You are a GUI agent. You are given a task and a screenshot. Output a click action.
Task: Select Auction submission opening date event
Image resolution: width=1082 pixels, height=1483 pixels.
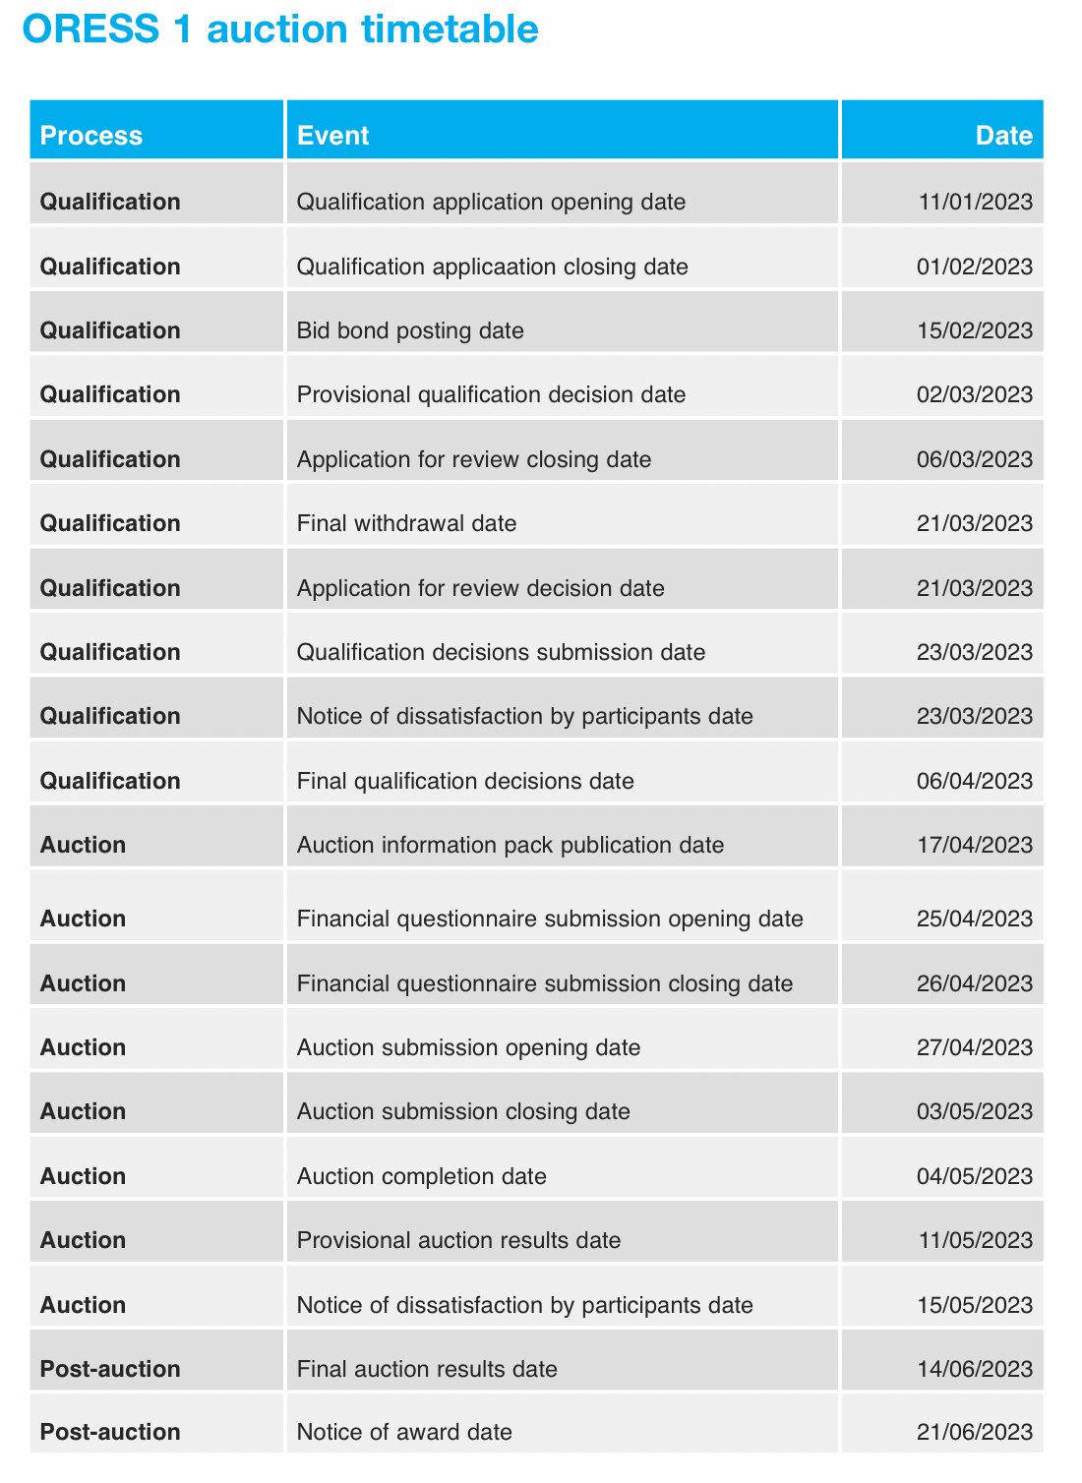(x=468, y=1047)
